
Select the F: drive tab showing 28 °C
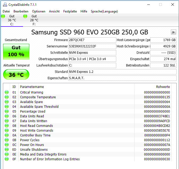[34, 20]
